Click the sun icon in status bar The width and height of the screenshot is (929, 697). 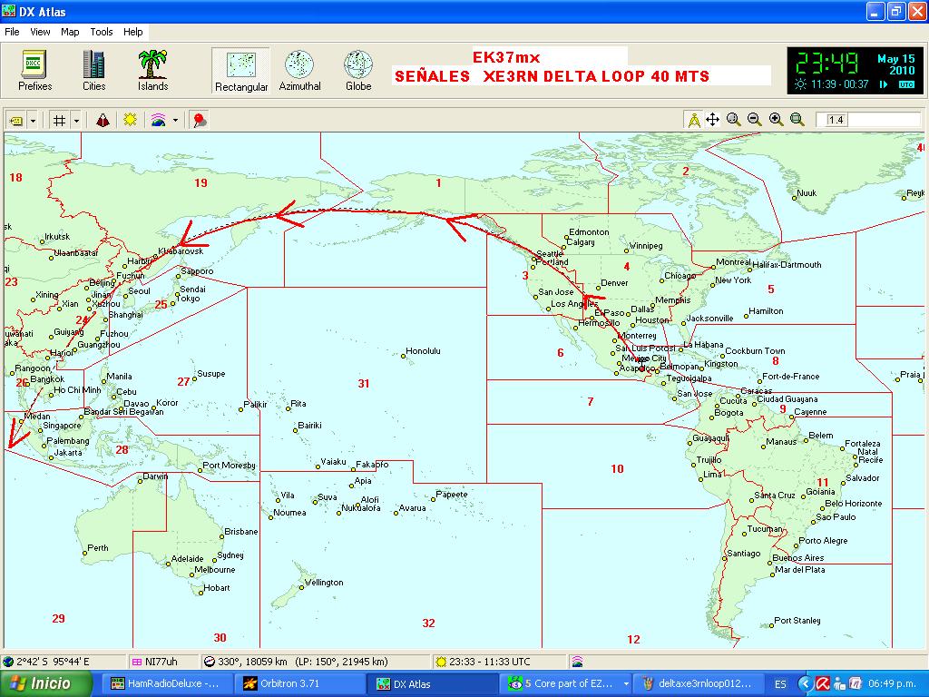pos(440,662)
